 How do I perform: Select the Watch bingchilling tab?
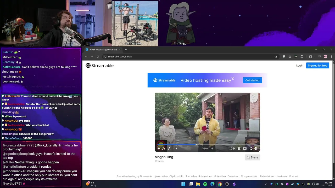coord(103,50)
